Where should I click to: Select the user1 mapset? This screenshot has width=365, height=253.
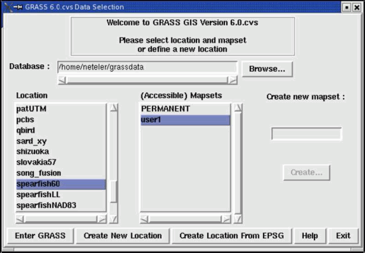pos(185,120)
